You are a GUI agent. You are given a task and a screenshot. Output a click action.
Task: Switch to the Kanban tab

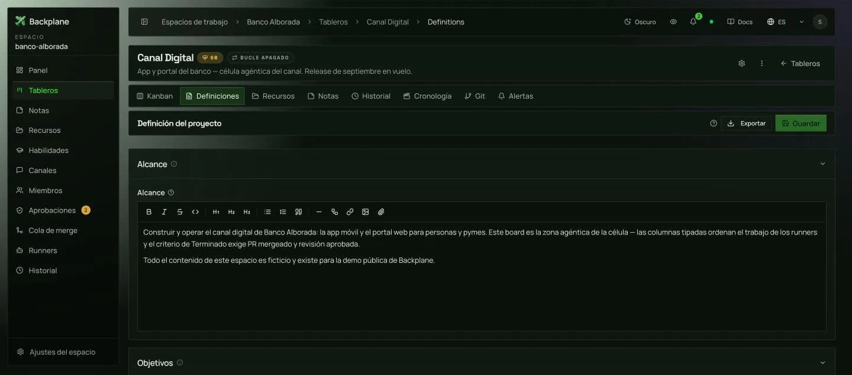155,96
